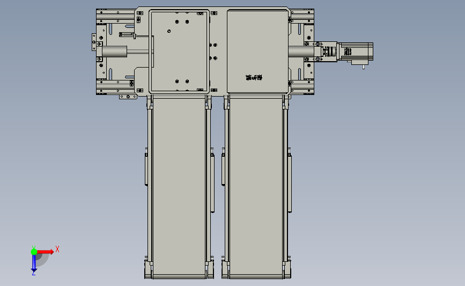Click the engraved label on the right cover plate

(x=254, y=78)
